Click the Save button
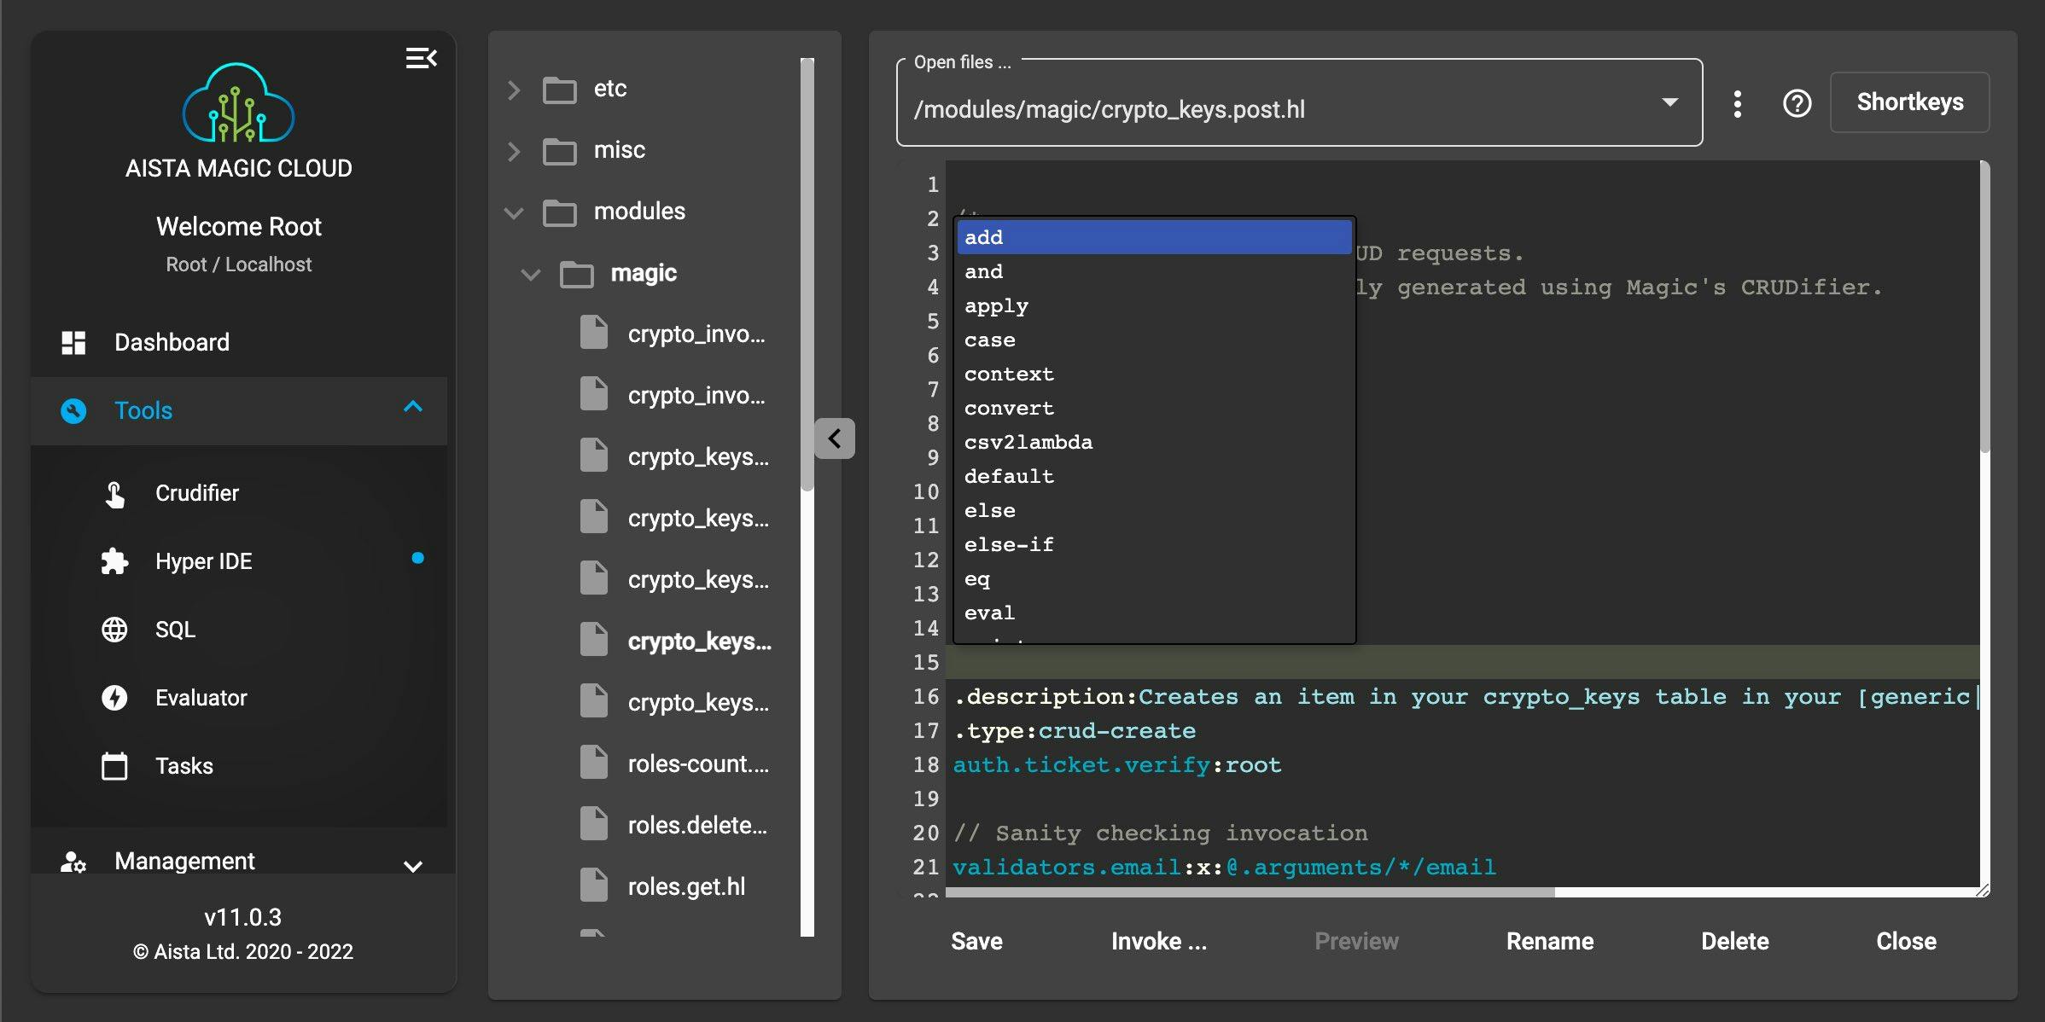 976,941
